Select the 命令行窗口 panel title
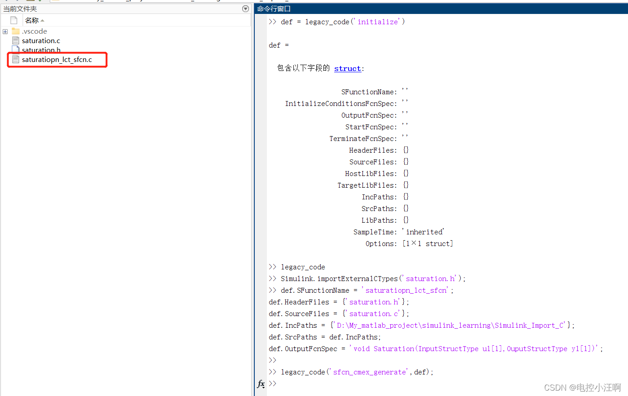This screenshot has width=628, height=396. 273,8
